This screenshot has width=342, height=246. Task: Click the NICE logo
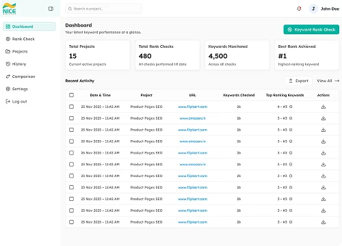tap(10, 9)
